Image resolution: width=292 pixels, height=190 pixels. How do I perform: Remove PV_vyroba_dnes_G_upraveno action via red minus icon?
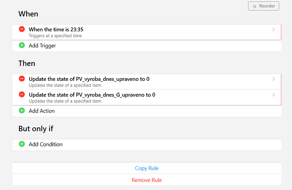pos(22,95)
